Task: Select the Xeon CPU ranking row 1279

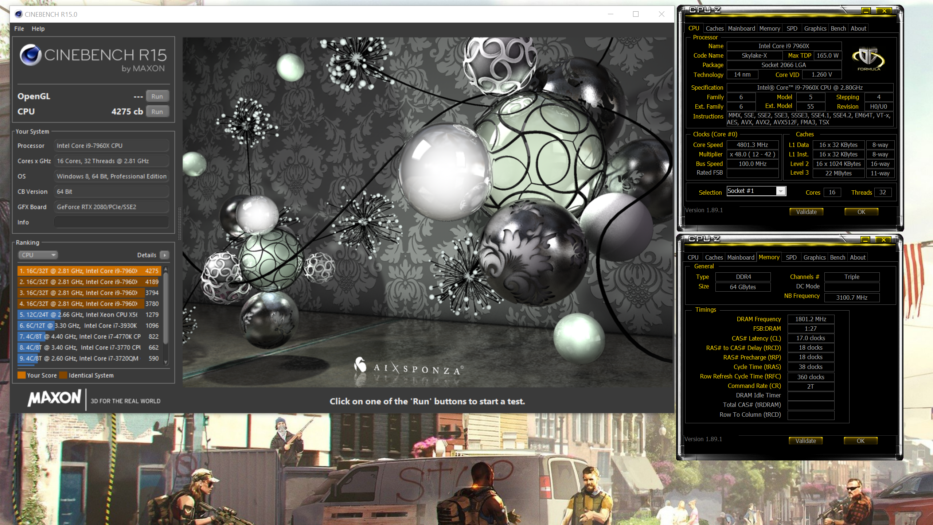Action: point(89,315)
